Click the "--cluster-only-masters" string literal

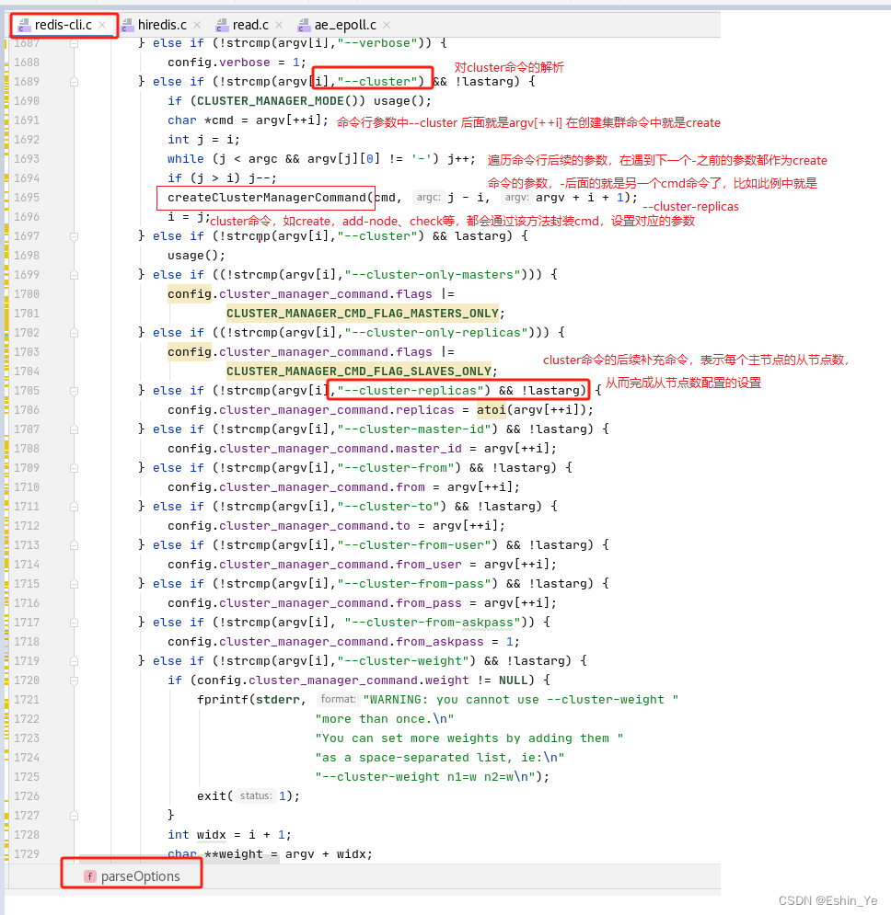click(x=433, y=274)
